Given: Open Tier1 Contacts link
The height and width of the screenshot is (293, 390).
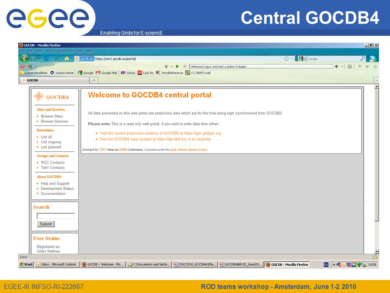Looking at the screenshot, I should pos(53,168).
